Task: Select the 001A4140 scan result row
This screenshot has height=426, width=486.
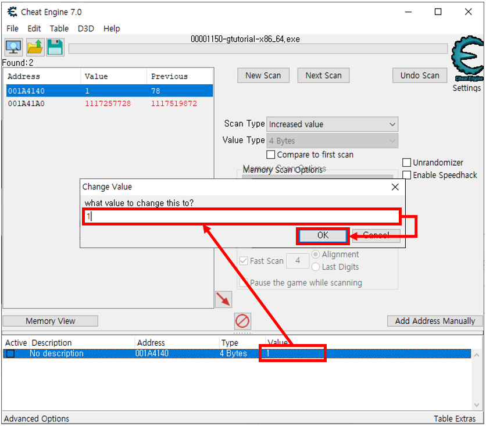Action: [109, 91]
